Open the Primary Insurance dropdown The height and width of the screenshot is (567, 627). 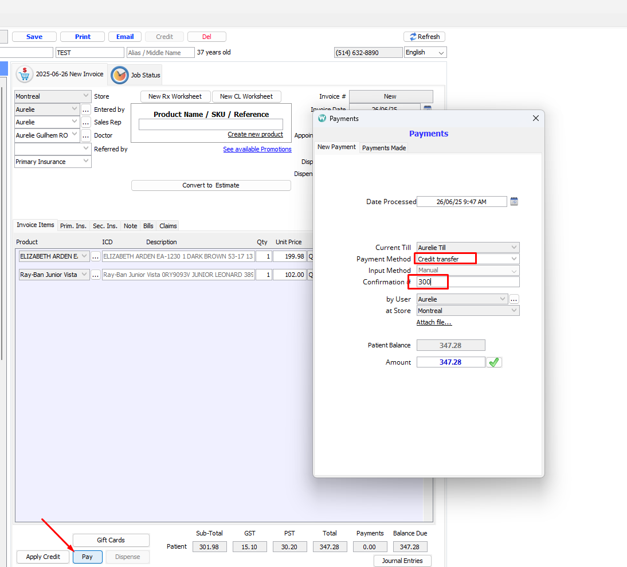point(85,161)
